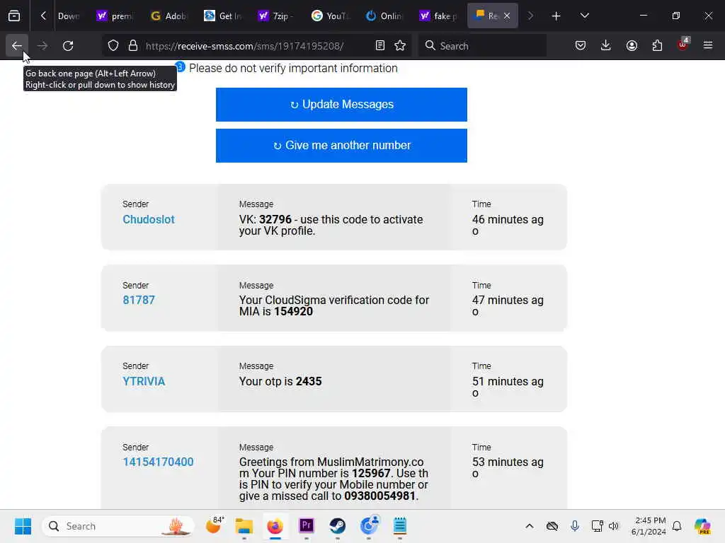This screenshot has width=725, height=543.
Task: Toggle reader view icon in address bar
Action: [380, 46]
